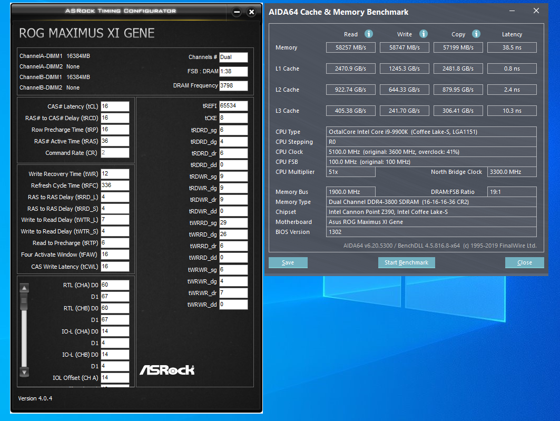This screenshot has height=421, width=560.
Task: Minimize the ASRock Timing Configurator window
Action: (237, 12)
